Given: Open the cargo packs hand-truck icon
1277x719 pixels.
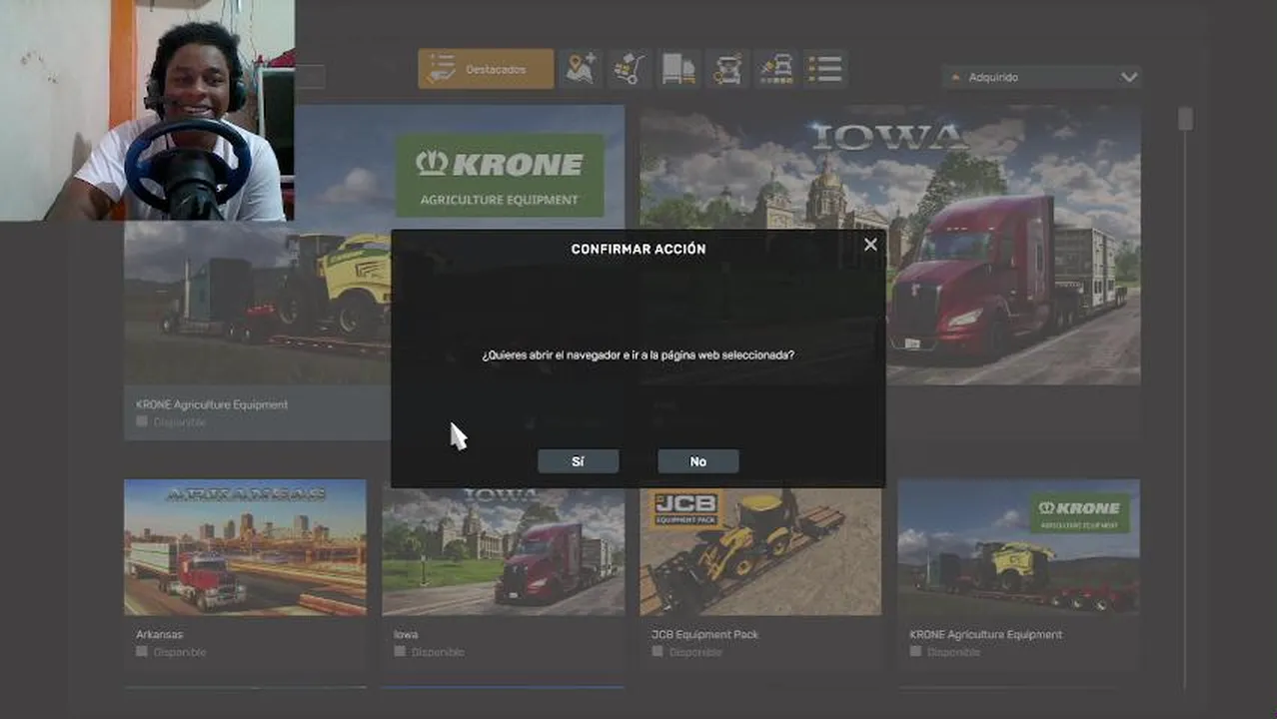Looking at the screenshot, I should (630, 69).
